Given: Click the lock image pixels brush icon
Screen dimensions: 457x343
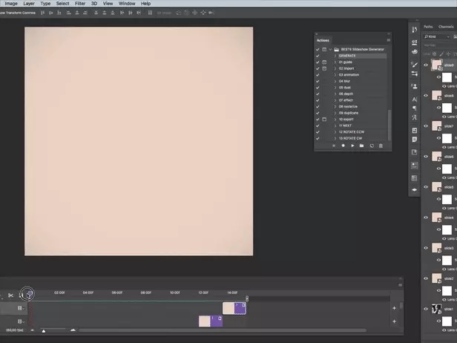Looking at the screenshot, I should pos(441,54).
